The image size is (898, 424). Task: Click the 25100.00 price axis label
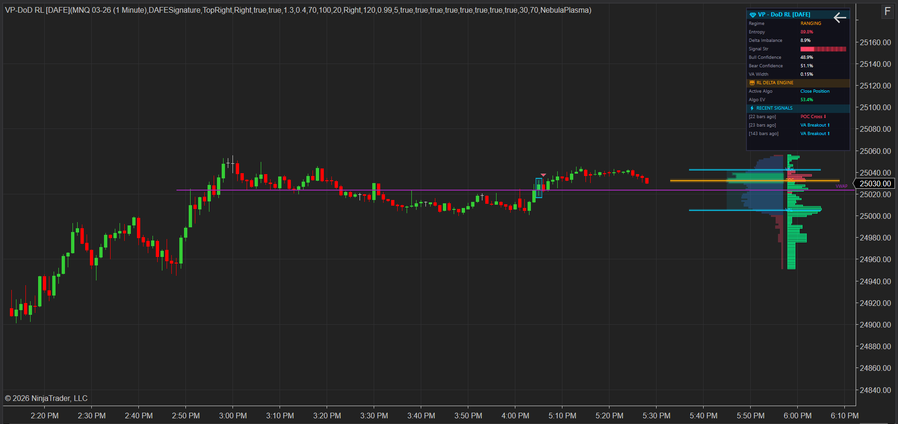[875, 107]
